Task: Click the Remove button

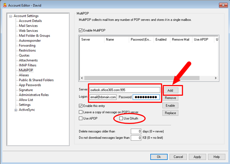Action: (170, 98)
